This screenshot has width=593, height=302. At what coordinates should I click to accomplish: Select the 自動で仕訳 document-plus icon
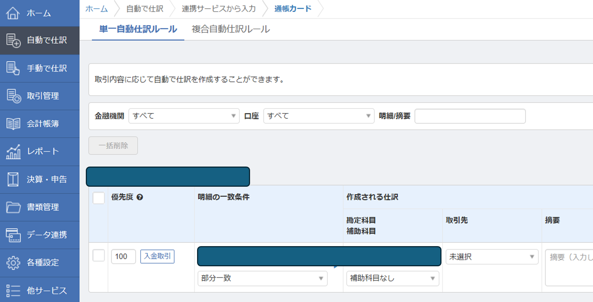(x=13, y=40)
